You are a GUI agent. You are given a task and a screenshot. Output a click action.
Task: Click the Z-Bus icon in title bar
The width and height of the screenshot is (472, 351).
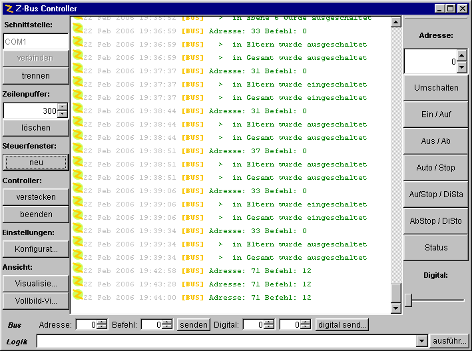coord(9,9)
